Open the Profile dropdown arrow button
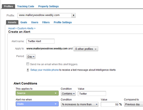The image size is (143, 110). (x=74, y=16)
